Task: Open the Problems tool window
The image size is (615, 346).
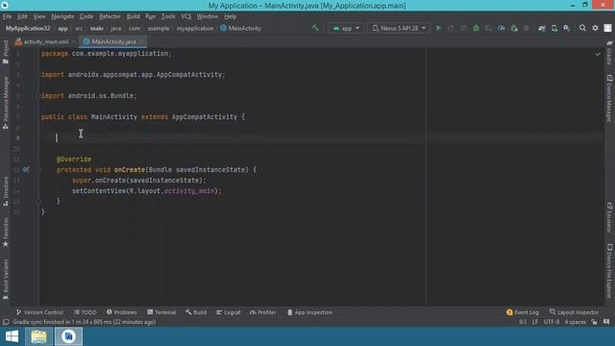Action: click(122, 312)
